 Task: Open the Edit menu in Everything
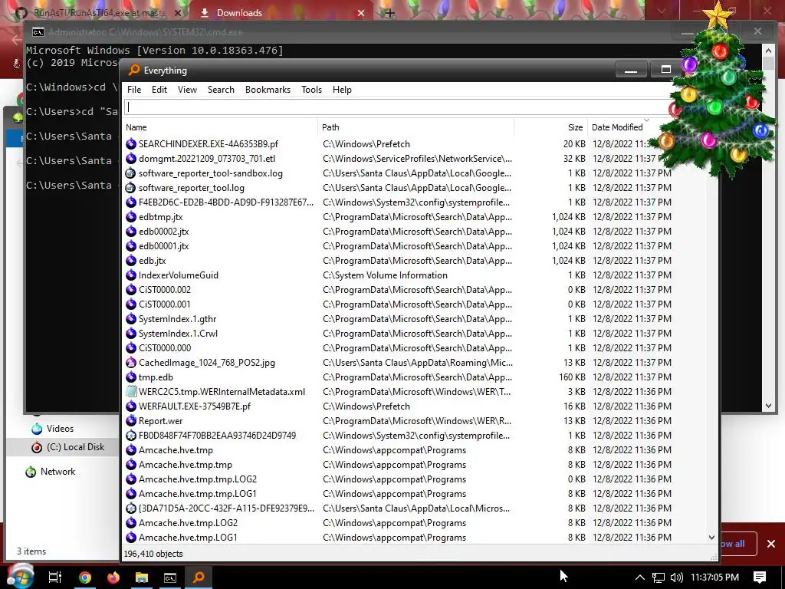tap(159, 90)
